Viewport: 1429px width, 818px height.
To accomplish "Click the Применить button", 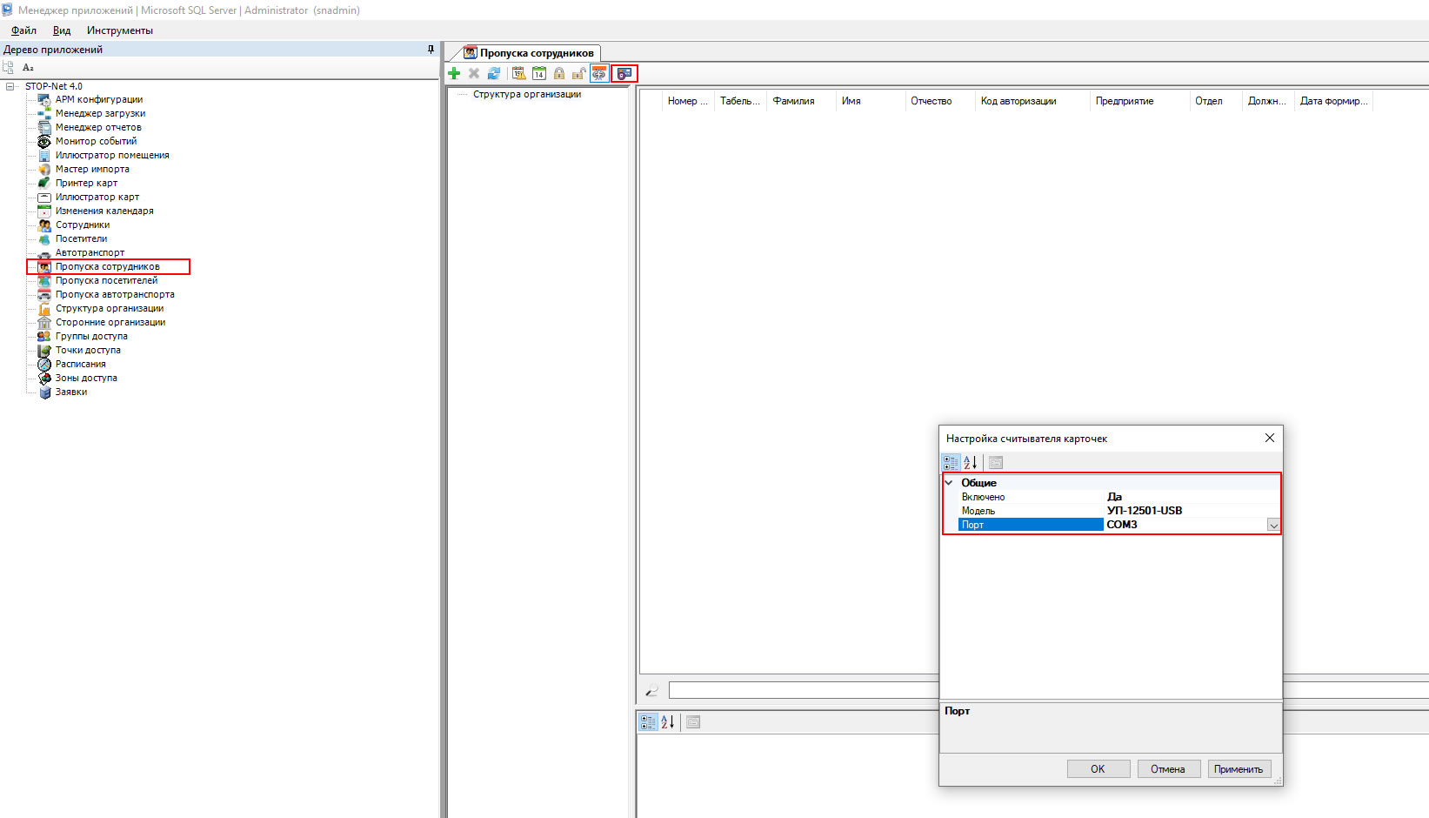I will 1239,769.
